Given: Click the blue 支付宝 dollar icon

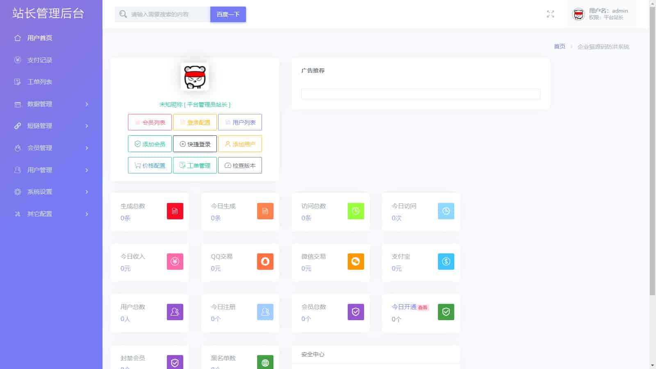Looking at the screenshot, I should 446,262.
